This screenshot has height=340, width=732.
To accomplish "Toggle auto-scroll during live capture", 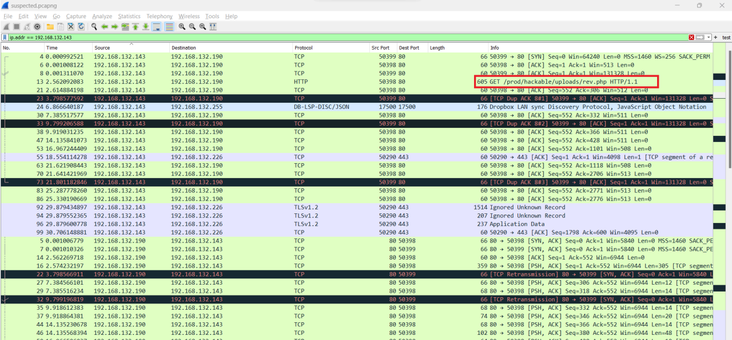I will (156, 27).
